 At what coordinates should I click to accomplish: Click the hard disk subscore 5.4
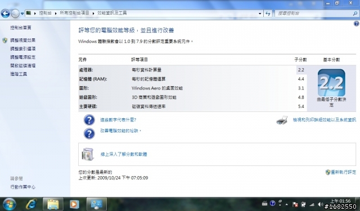coord(301,106)
